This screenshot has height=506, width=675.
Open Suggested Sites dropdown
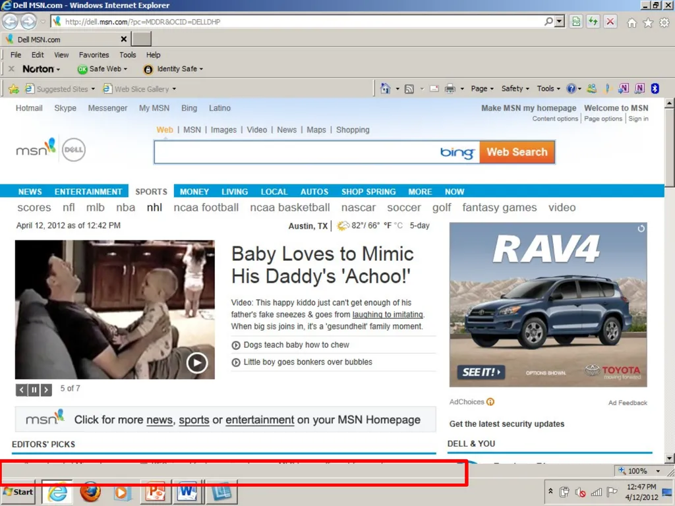(x=93, y=89)
